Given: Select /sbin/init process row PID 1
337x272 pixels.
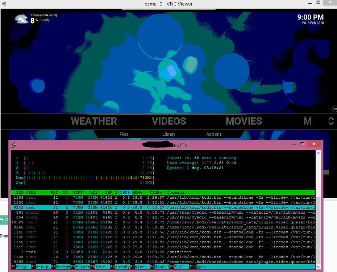Looking at the screenshot, I should point(163,252).
